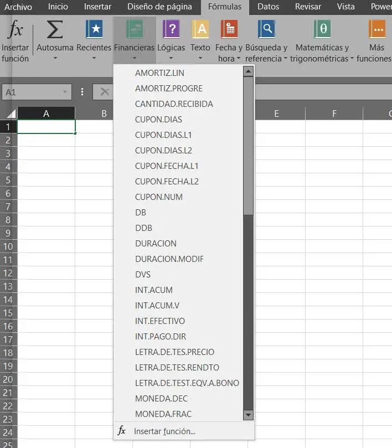Expand the Recientes dropdown arrow
Screen dimensions: 392x448
[94, 58]
